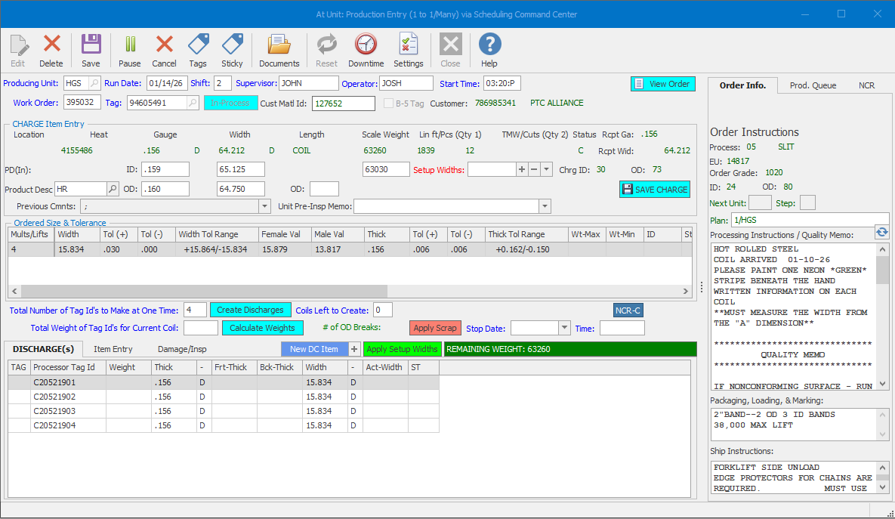Expand the Setup Widths dropdown
This screenshot has height=519, width=895.
(x=547, y=170)
